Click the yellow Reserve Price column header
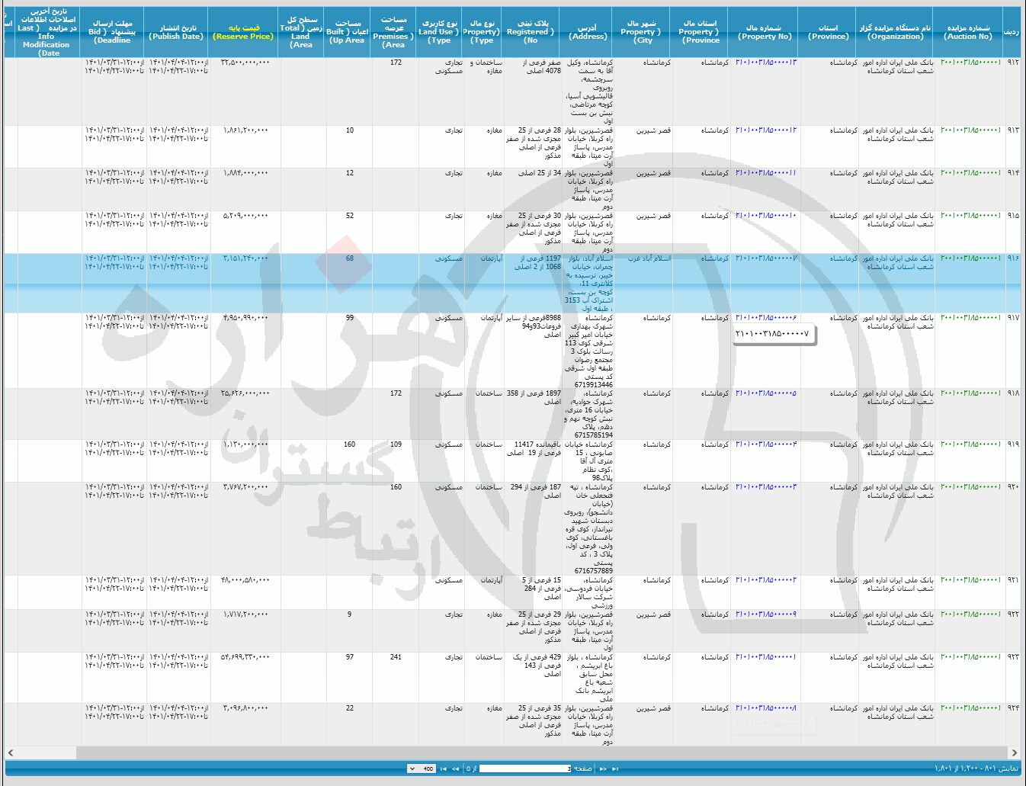 click(x=243, y=32)
